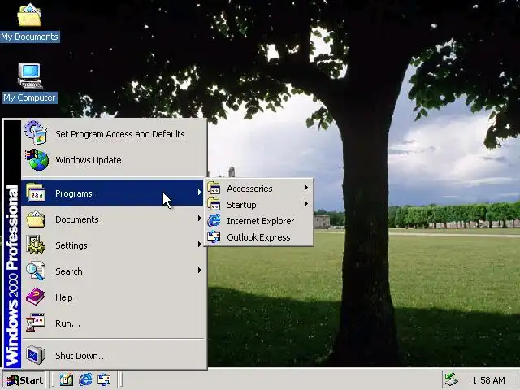
Task: Click the Start button
Action: click(24, 380)
